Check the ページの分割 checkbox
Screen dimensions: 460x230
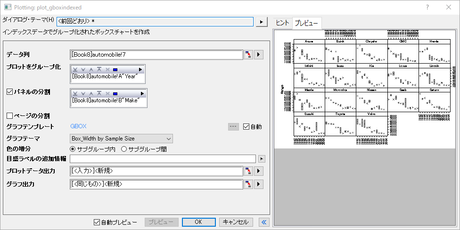tap(9, 115)
